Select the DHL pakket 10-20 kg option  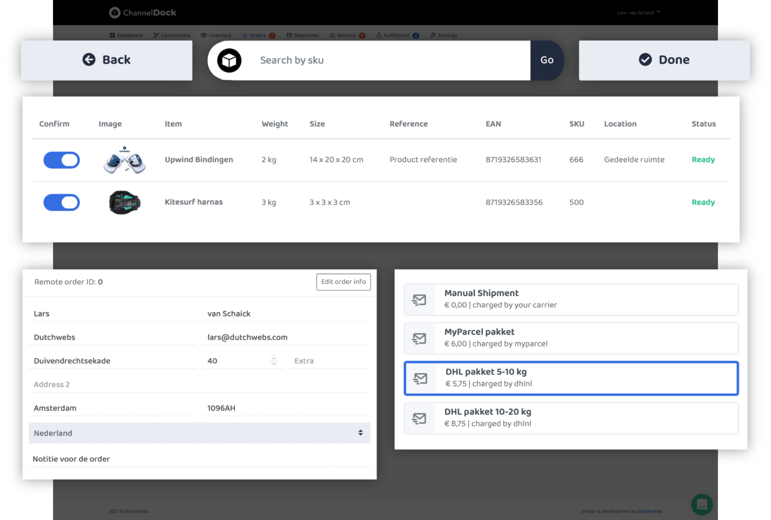click(571, 419)
